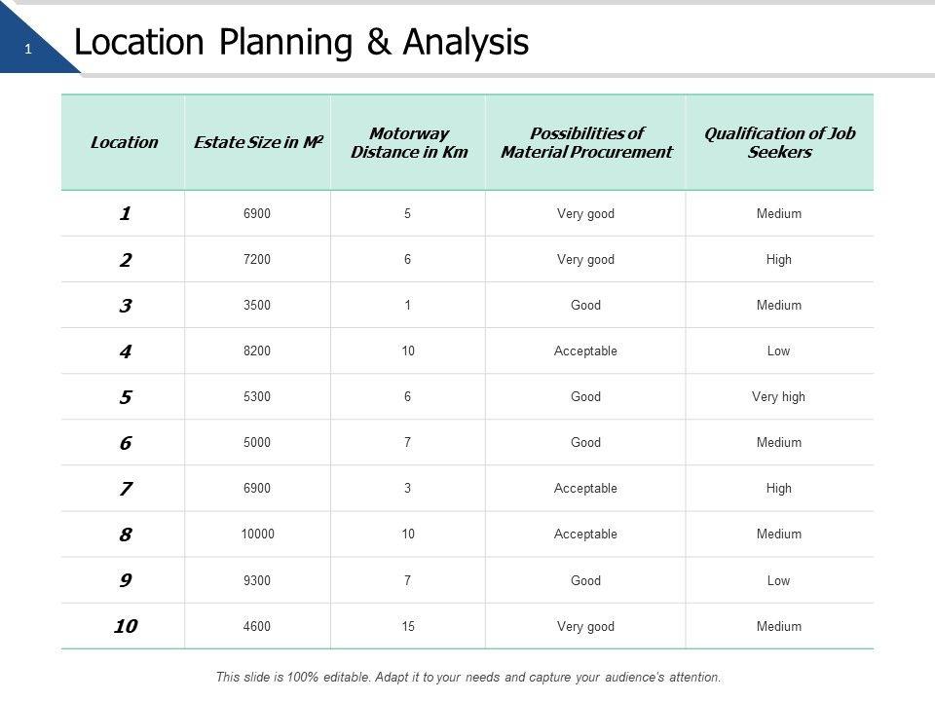Image resolution: width=935 pixels, height=701 pixels.
Task: Click the motorway distance value 15
Action: coord(408,627)
